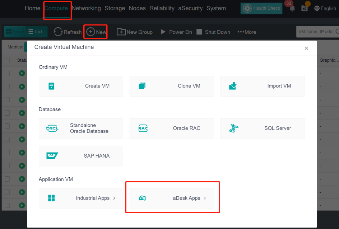
Task: Click the Create VM document icon
Action: point(51,86)
